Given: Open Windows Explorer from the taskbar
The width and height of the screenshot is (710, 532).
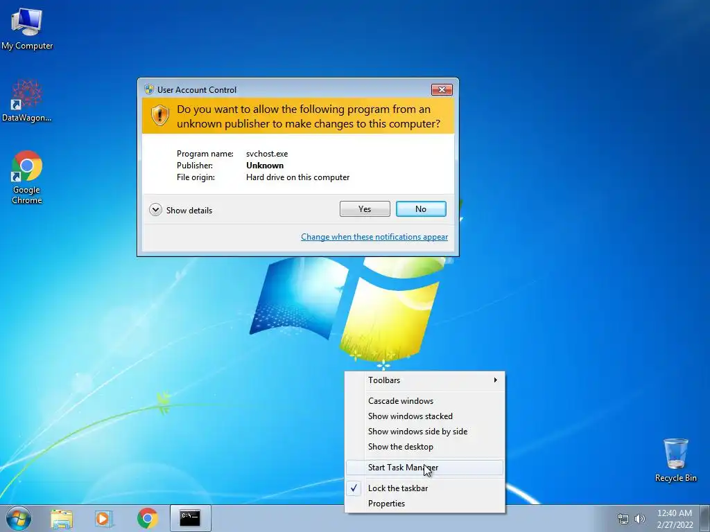Looking at the screenshot, I should click(x=62, y=518).
